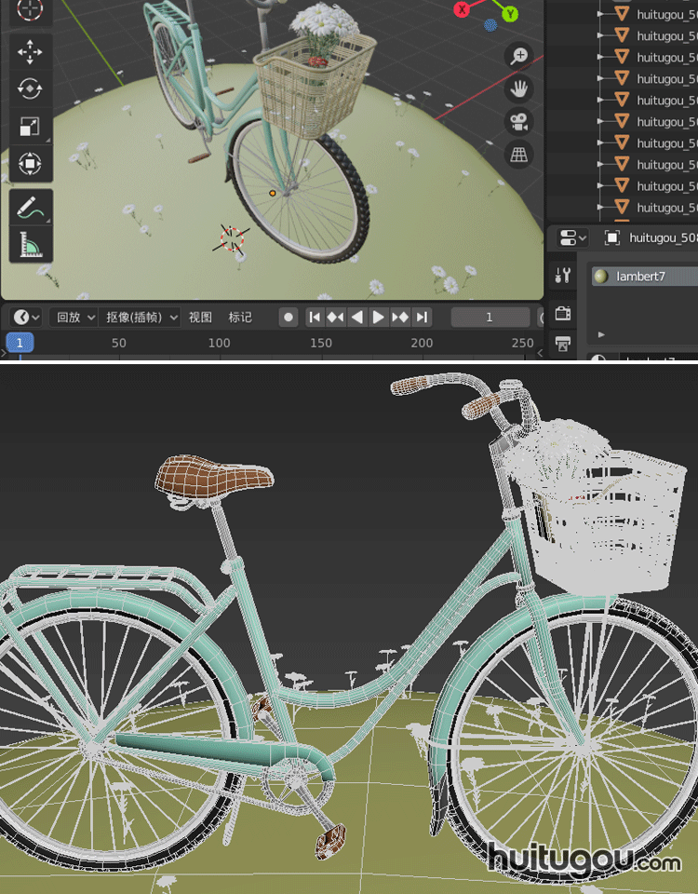
Task: Click the hand pan view icon
Action: [x=519, y=89]
